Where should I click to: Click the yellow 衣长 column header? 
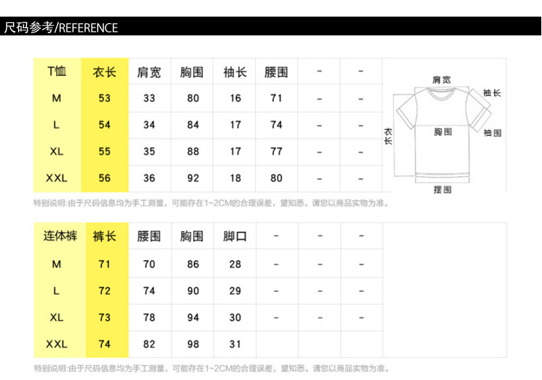click(105, 72)
